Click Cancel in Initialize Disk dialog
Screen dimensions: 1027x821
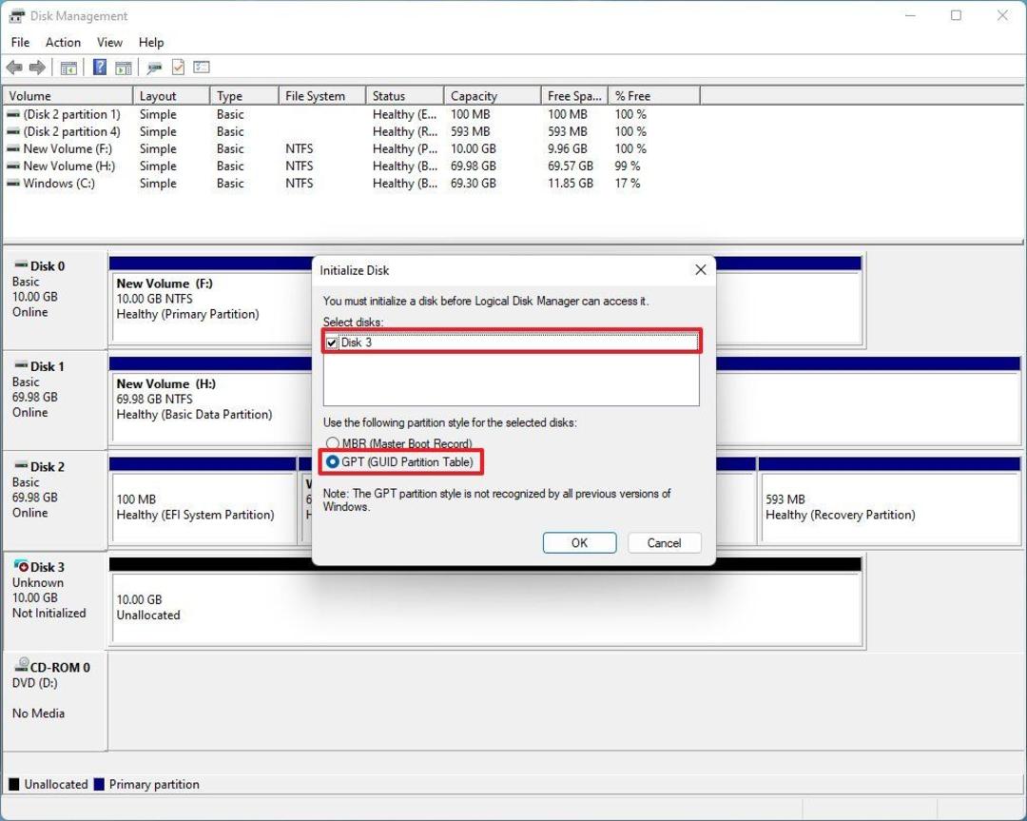(664, 542)
